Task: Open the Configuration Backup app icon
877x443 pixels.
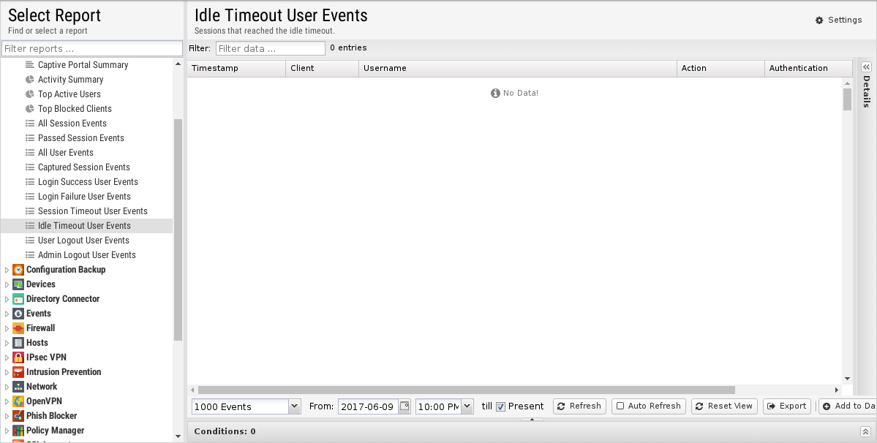Action: point(18,270)
